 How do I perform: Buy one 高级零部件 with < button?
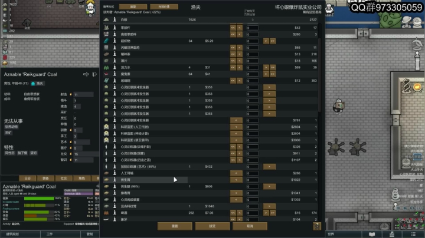tap(239, 34)
